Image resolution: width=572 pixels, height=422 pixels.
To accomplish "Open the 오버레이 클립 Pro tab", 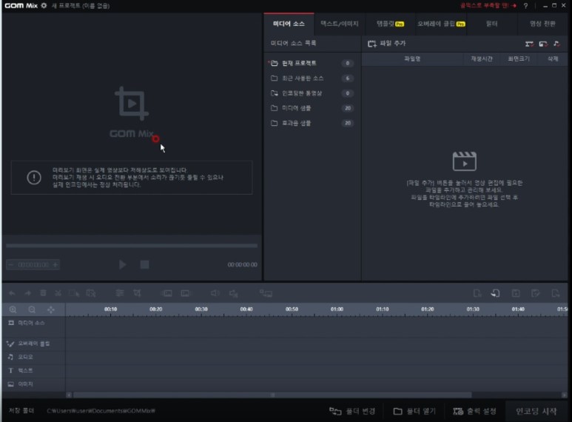I will coord(441,24).
